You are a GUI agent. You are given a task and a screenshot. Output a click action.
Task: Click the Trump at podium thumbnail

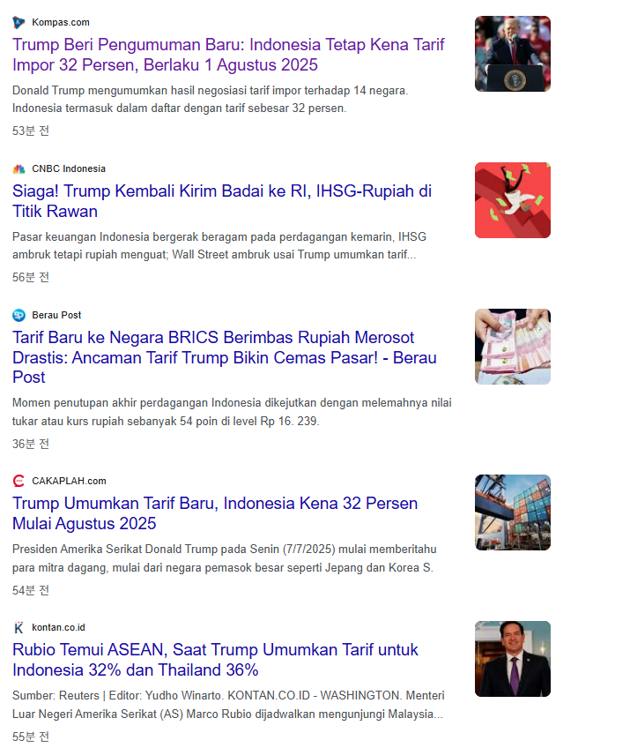click(x=512, y=54)
